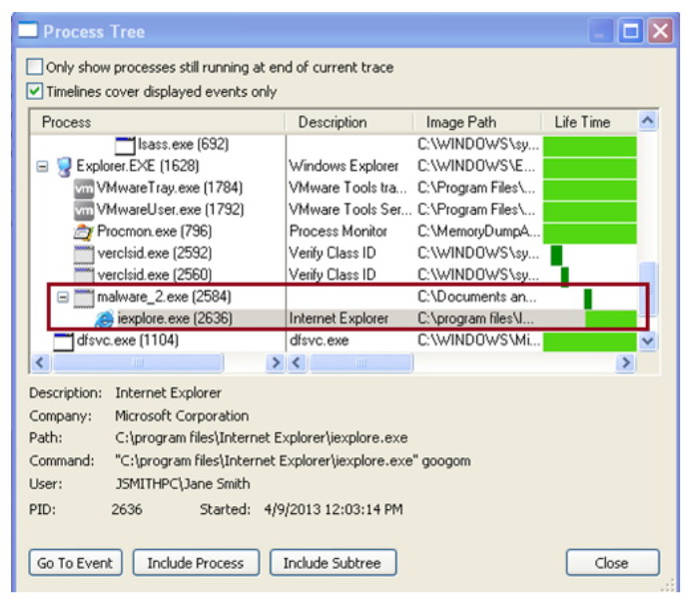This screenshot has height=602, width=690.
Task: Sort by the Description column header
Action: (x=349, y=122)
